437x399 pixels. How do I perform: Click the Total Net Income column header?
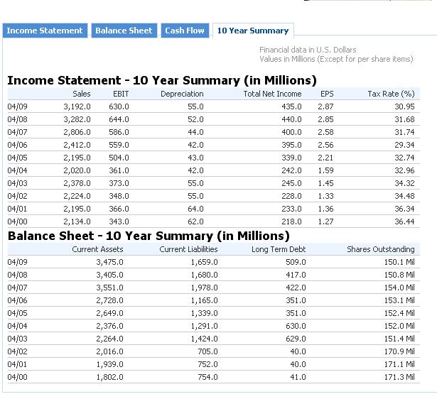pos(272,94)
